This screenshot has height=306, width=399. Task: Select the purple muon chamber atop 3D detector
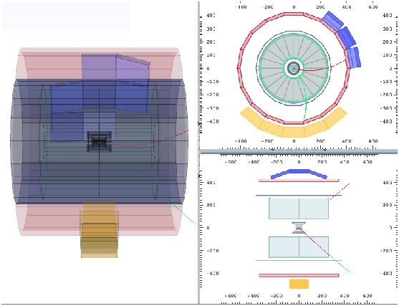pos(116,66)
